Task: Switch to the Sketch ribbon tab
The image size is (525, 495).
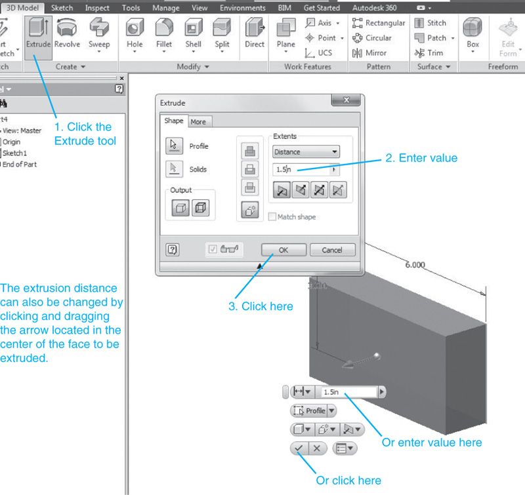Action: click(62, 8)
